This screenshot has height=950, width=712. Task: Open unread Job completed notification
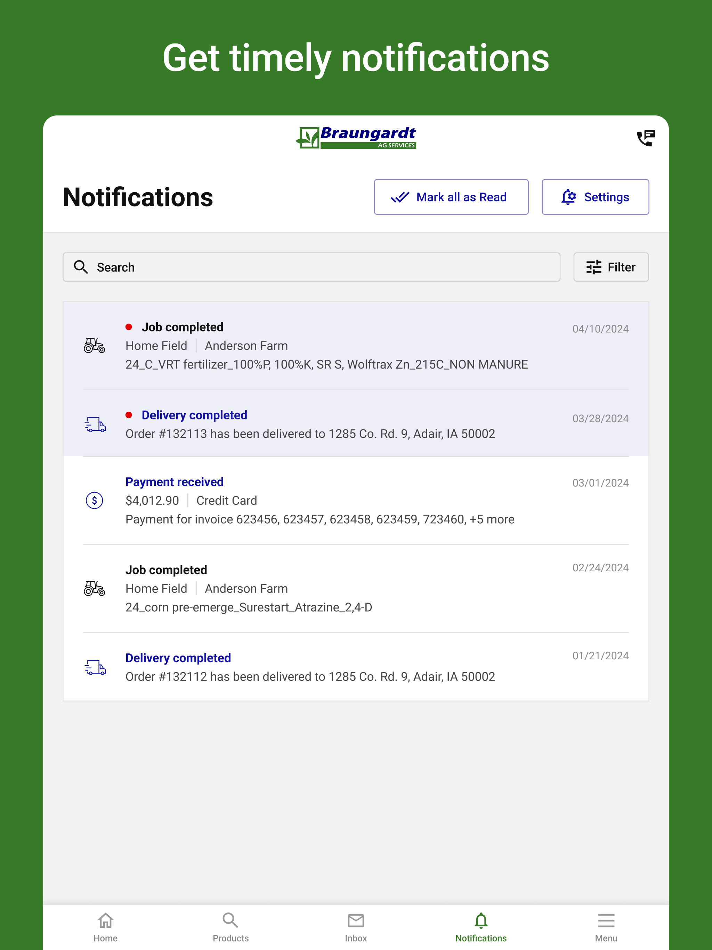356,346
